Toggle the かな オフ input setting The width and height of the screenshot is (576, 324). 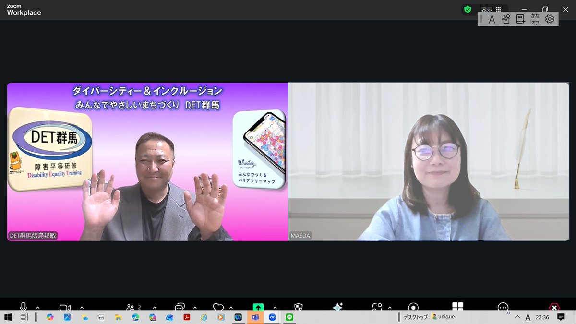[x=535, y=19]
